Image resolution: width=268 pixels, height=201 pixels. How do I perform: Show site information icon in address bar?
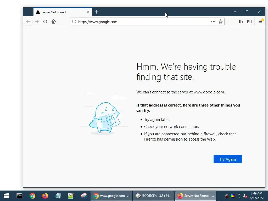(74, 21)
